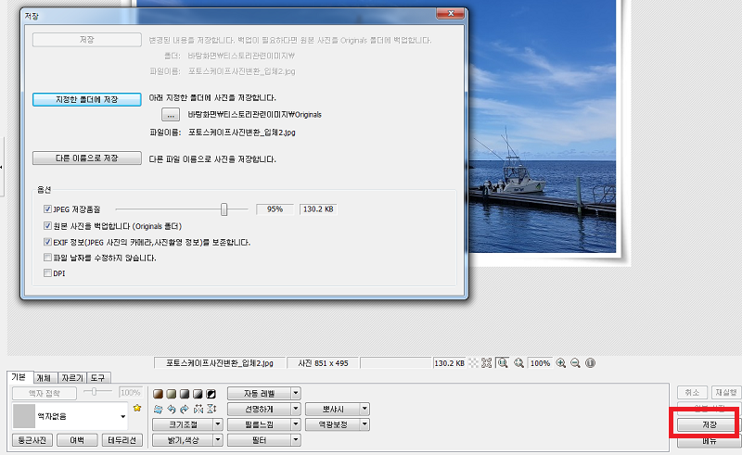Expand arrow beside 역광보정
Screen dimensions: 742x455
point(365,424)
